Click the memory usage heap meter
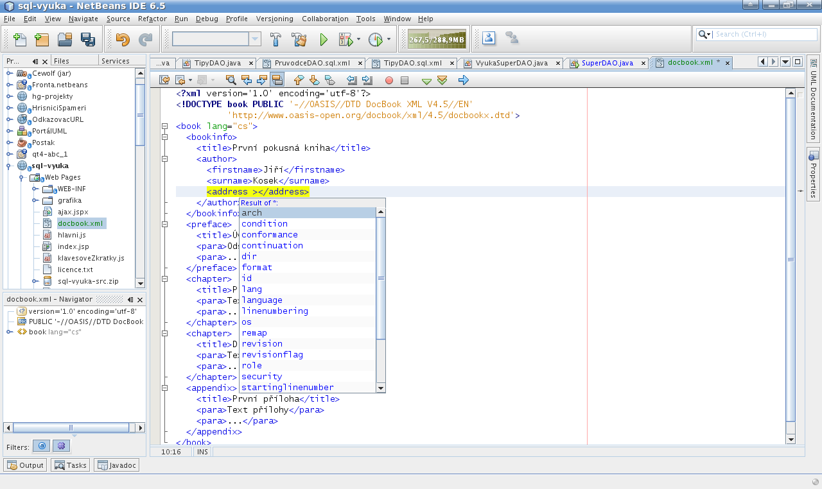 pyautogui.click(x=437, y=39)
